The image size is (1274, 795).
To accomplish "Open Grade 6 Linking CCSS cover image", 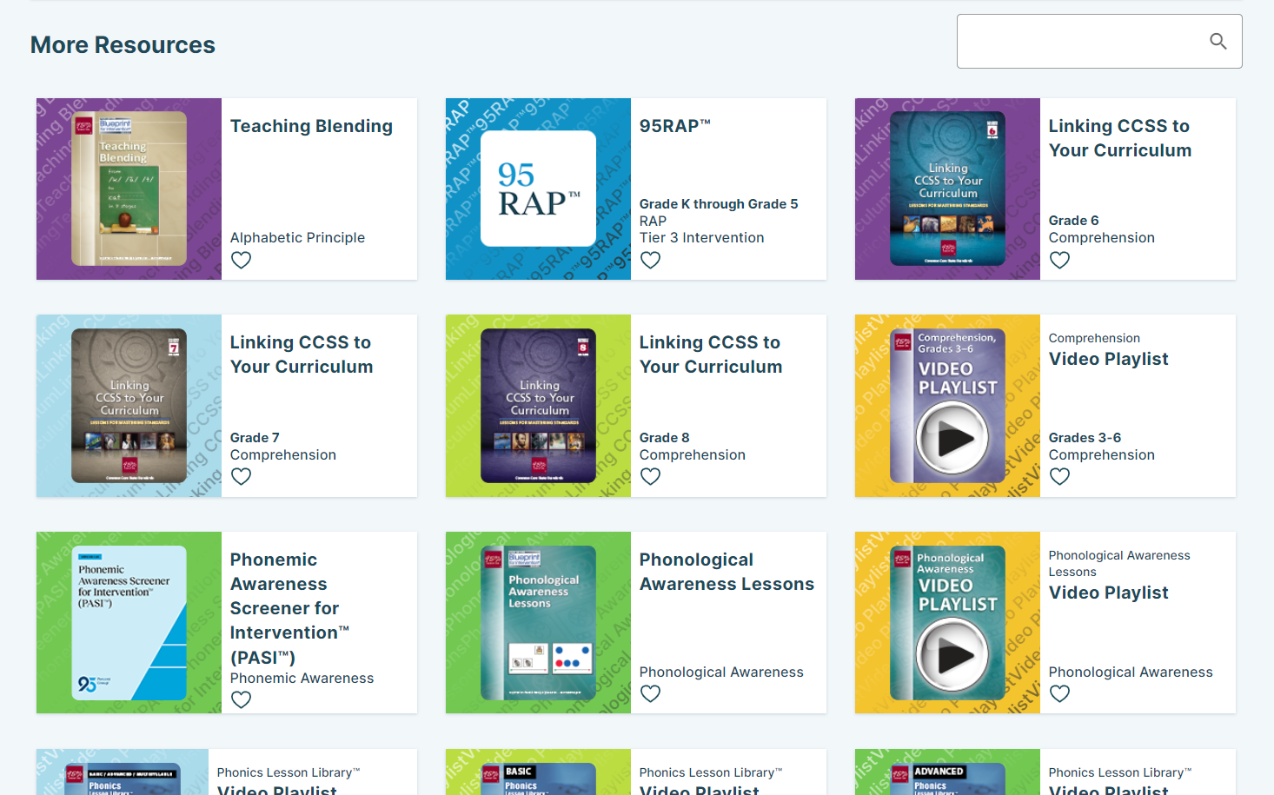I will pyautogui.click(x=947, y=189).
